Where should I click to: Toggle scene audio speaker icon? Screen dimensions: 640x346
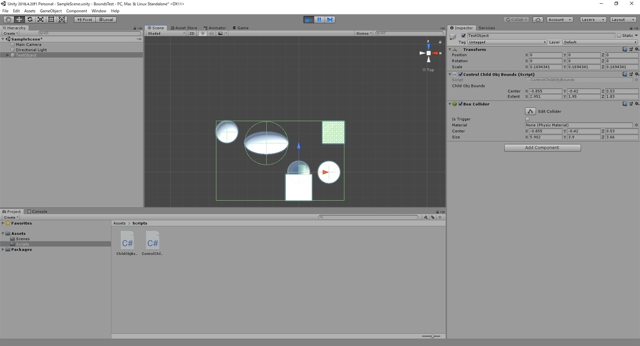pyautogui.click(x=211, y=34)
